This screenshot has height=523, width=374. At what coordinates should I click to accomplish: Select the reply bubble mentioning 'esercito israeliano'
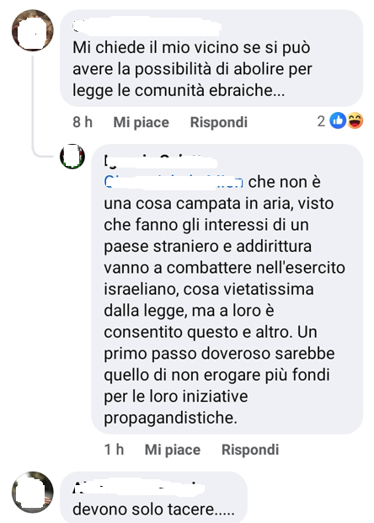[x=227, y=289]
